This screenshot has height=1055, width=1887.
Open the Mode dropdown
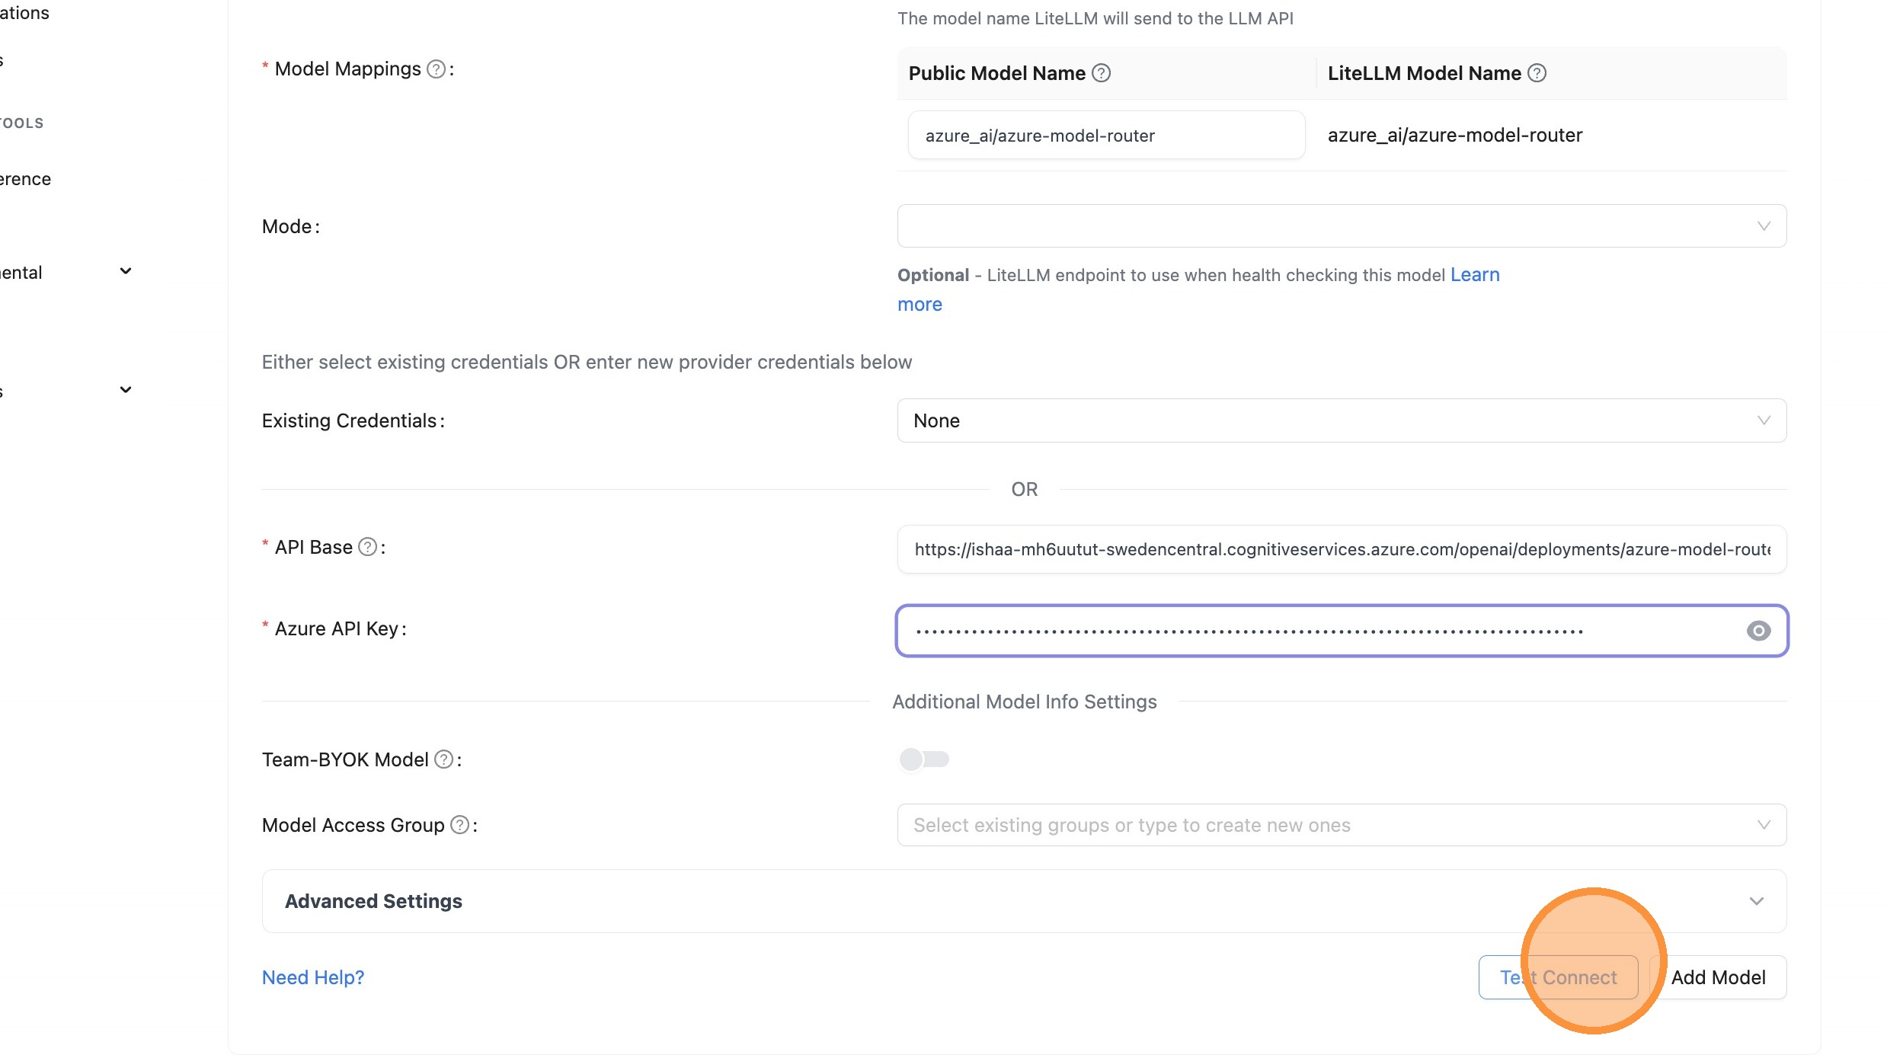click(1341, 226)
